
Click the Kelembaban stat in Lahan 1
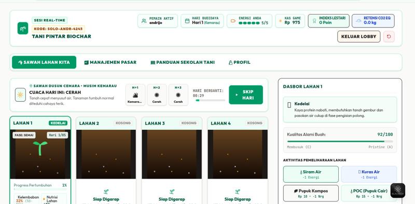pos(27,199)
